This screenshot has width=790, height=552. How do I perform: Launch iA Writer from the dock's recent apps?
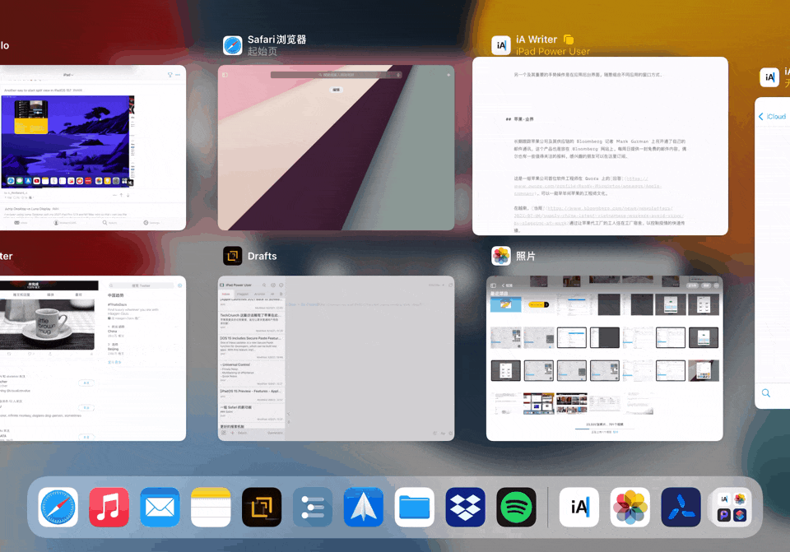(579, 508)
